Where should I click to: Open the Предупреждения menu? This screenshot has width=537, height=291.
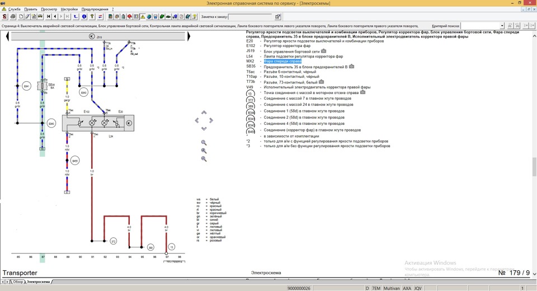pos(95,10)
